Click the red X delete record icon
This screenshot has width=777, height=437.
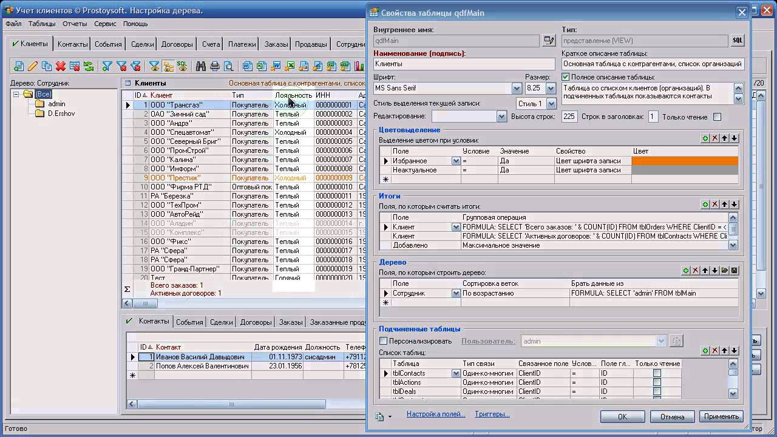(61, 66)
